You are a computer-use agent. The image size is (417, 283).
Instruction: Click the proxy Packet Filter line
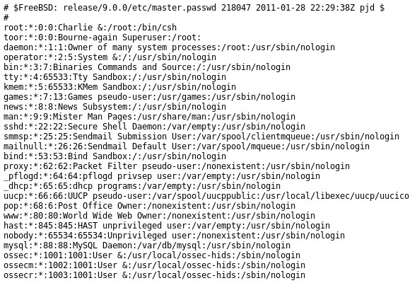[177, 166]
